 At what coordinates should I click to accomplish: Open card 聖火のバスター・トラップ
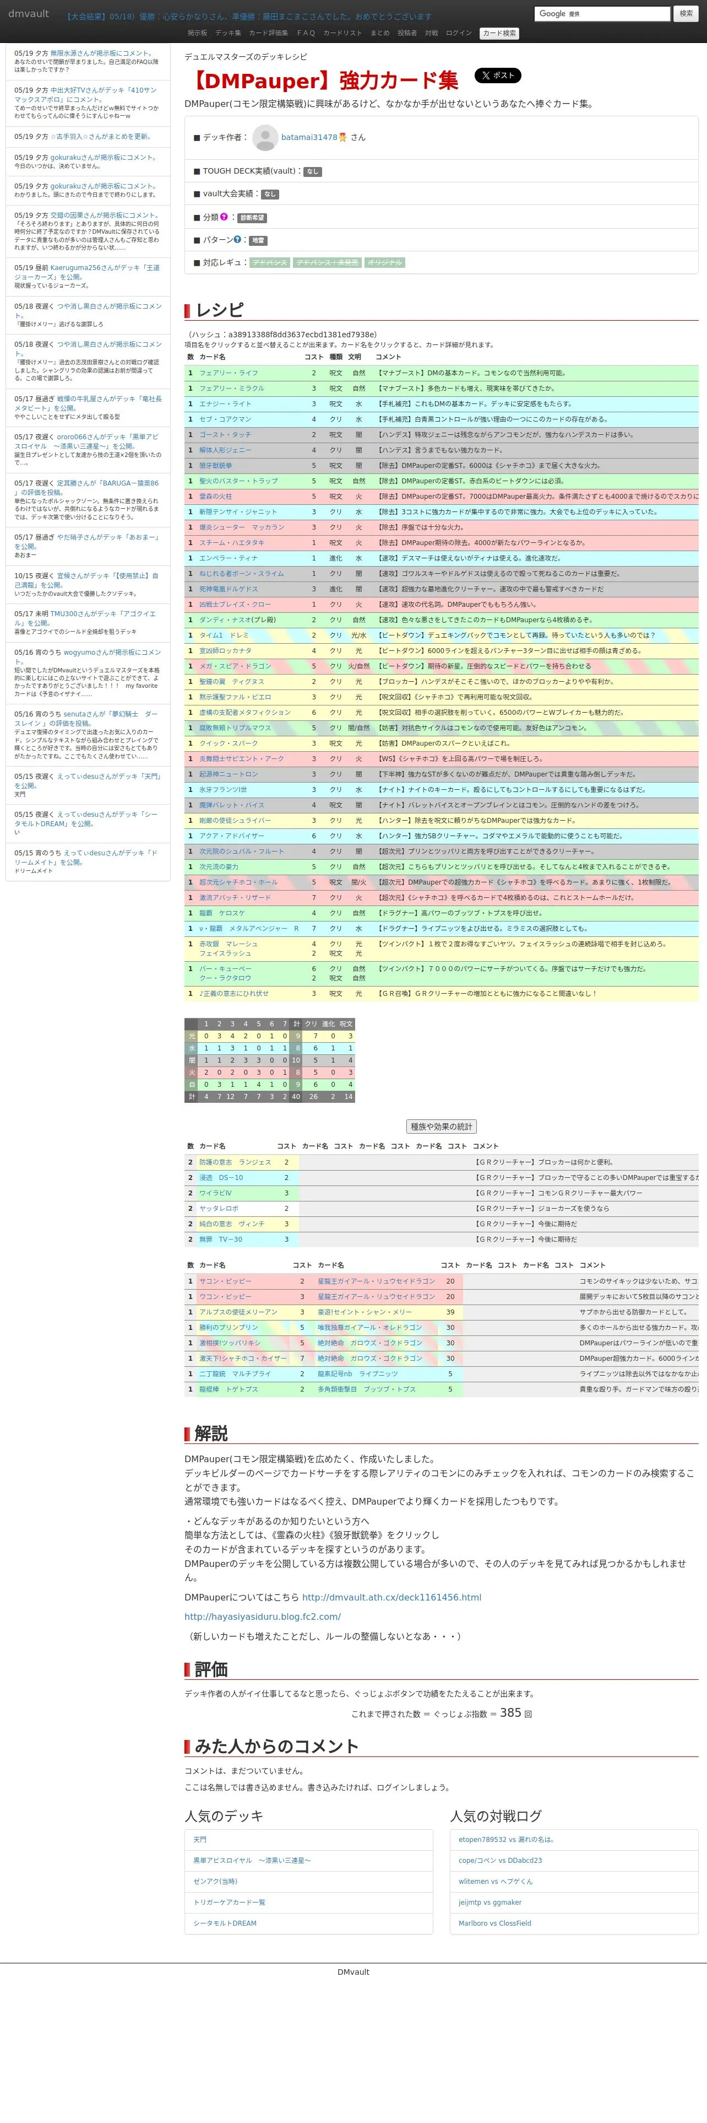coord(238,481)
